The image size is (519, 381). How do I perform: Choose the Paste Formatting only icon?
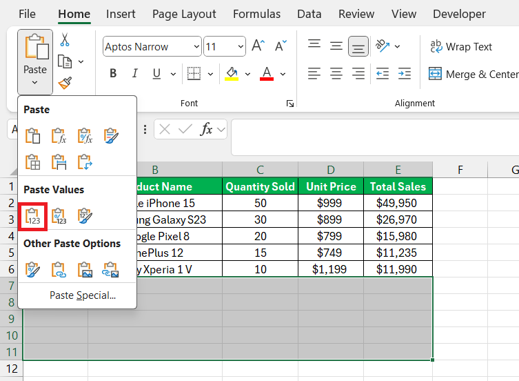33,270
